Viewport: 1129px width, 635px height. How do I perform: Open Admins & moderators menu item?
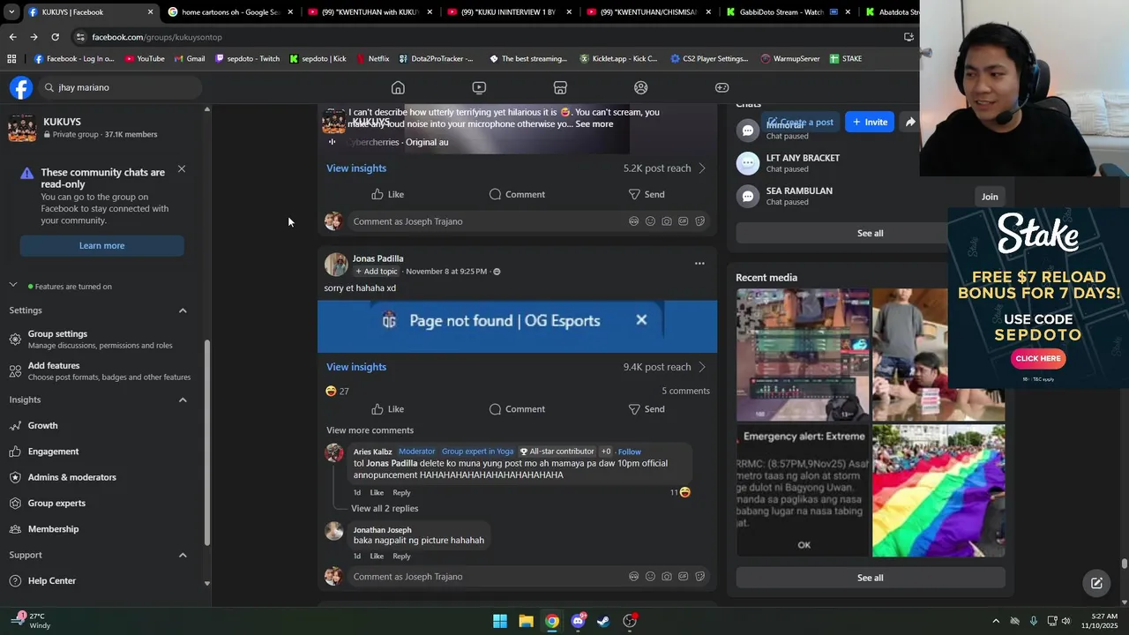71,477
